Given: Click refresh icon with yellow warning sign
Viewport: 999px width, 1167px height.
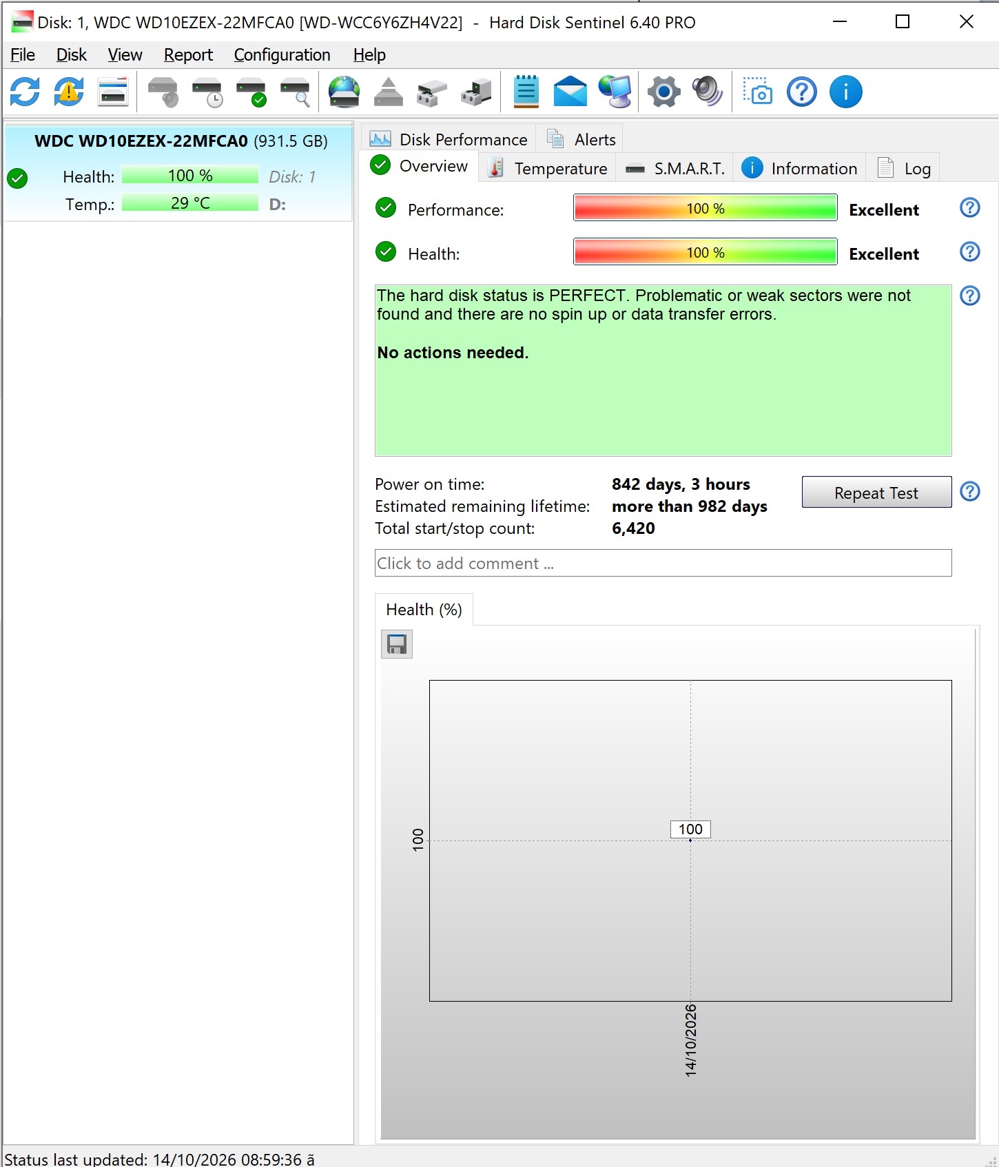Looking at the screenshot, I should pyautogui.click(x=69, y=92).
